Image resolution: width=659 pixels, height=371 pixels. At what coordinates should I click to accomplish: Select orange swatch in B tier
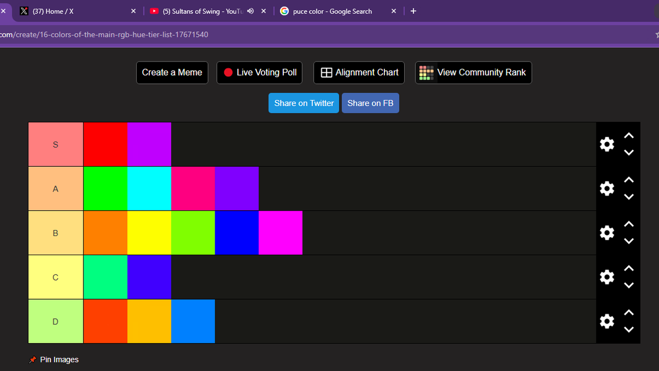[105, 233]
